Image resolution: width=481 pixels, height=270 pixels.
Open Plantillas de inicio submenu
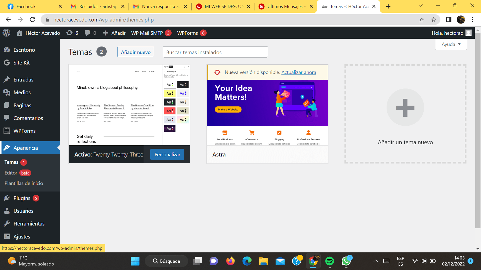pyautogui.click(x=24, y=183)
